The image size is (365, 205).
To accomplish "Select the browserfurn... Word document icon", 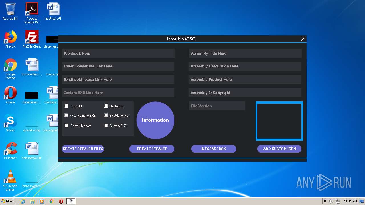I will [32, 67].
